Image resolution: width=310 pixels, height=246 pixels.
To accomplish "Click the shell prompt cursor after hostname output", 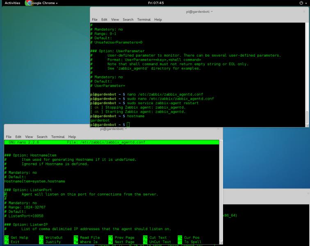I will click(x=128, y=124).
